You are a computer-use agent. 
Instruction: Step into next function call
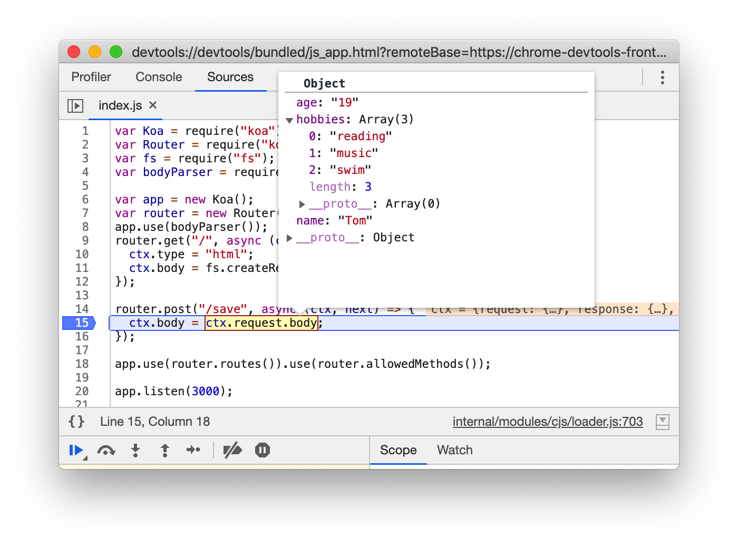(x=135, y=450)
